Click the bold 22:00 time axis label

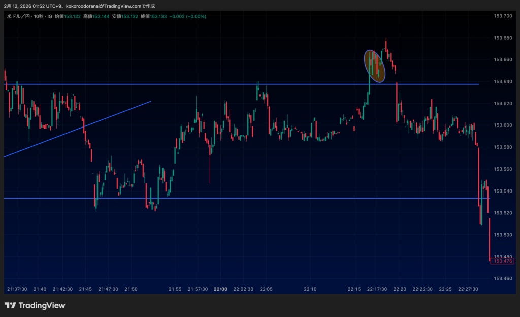click(x=220, y=289)
